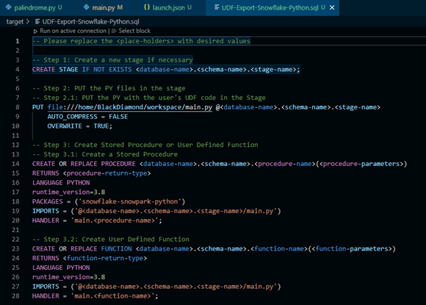
Task: Click 'LANGUAGE PYTHON' on line 25
Action: (x=61, y=268)
